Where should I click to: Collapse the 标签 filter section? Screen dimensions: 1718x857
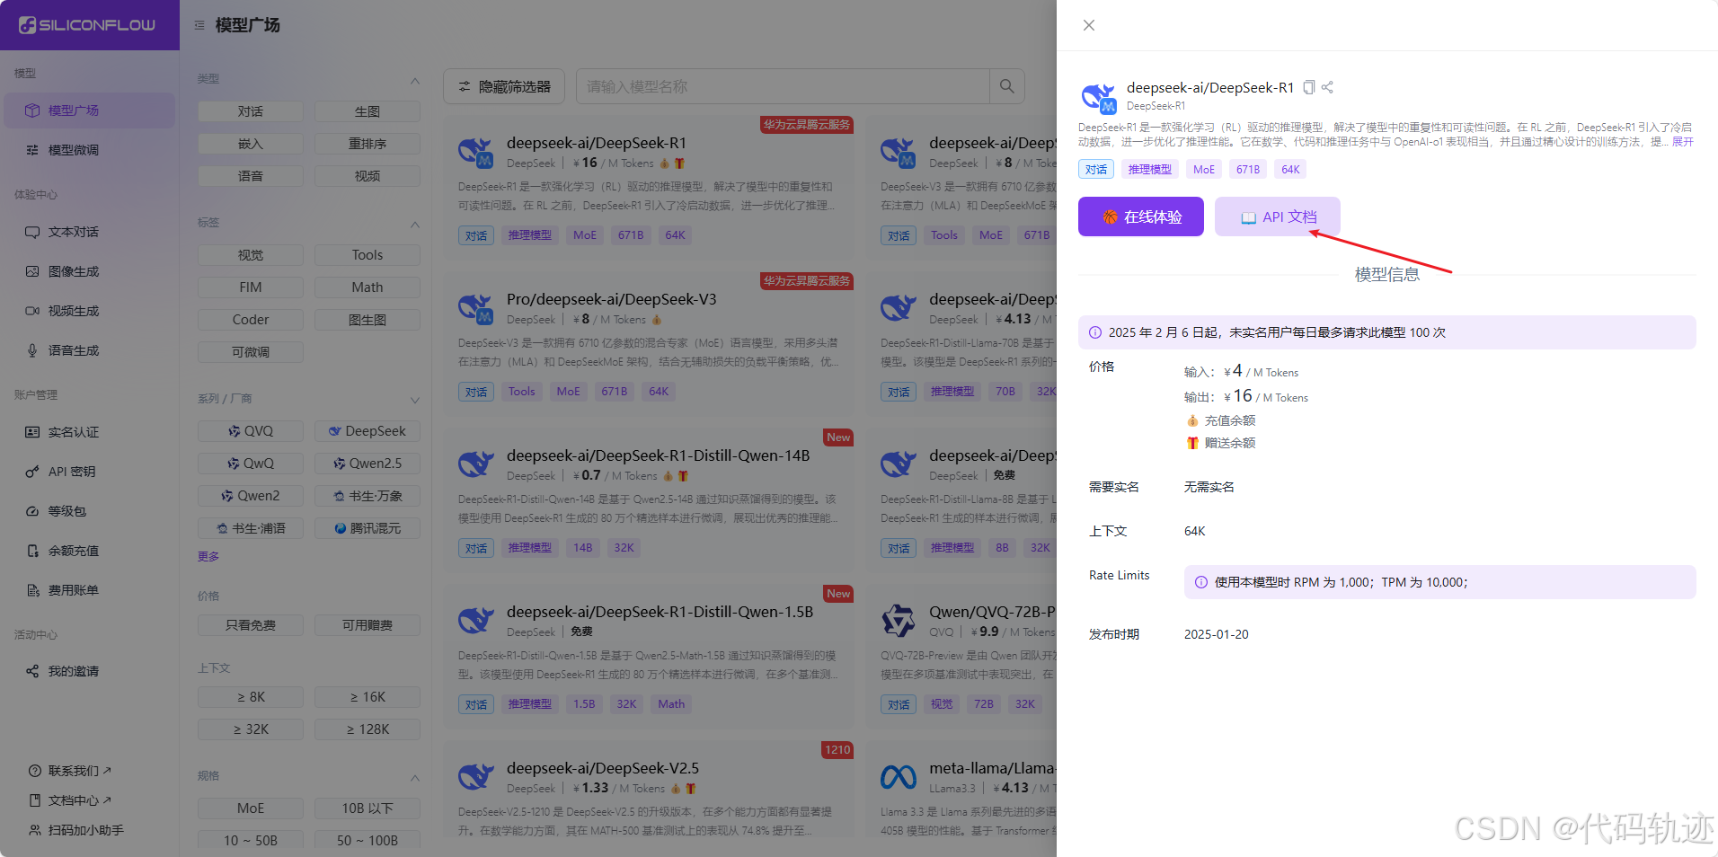[415, 224]
